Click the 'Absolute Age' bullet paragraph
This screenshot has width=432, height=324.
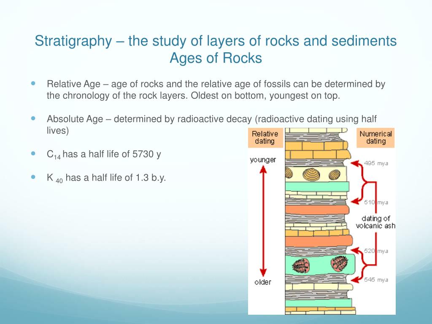point(211,124)
